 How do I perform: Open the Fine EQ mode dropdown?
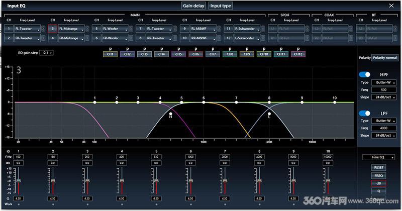(x=379, y=157)
